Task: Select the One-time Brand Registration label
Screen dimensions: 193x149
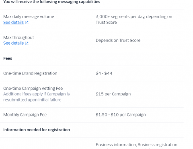Action: pyautogui.click(x=30, y=73)
